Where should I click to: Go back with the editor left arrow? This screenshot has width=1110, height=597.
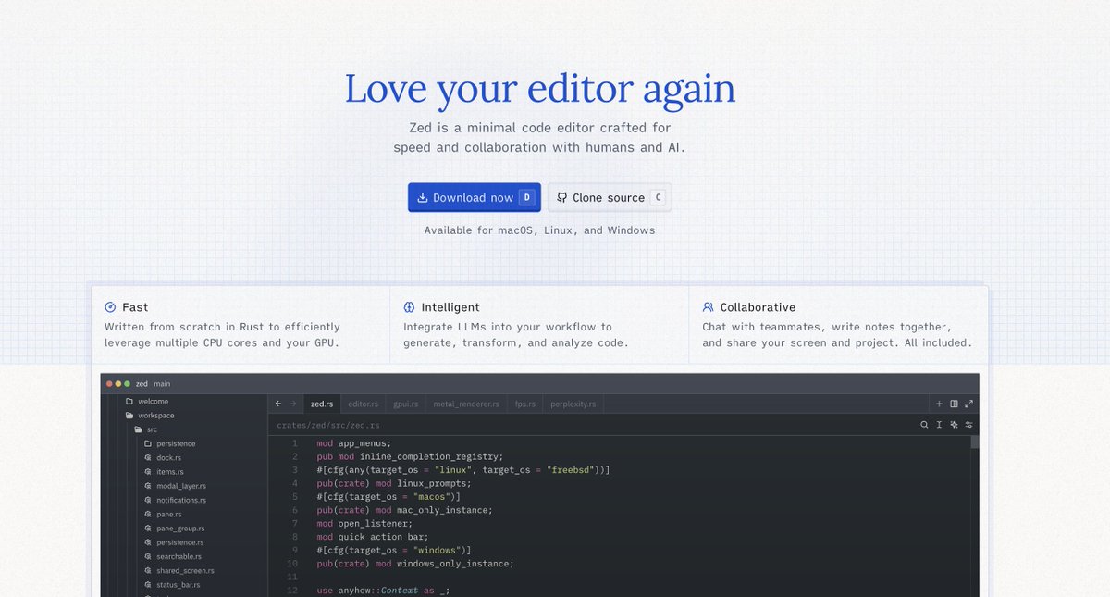[278, 404]
